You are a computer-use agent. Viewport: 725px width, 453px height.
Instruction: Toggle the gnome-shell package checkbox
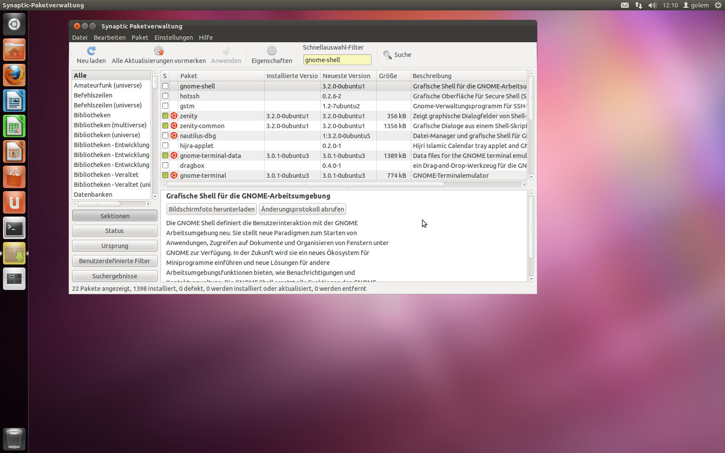(x=165, y=86)
